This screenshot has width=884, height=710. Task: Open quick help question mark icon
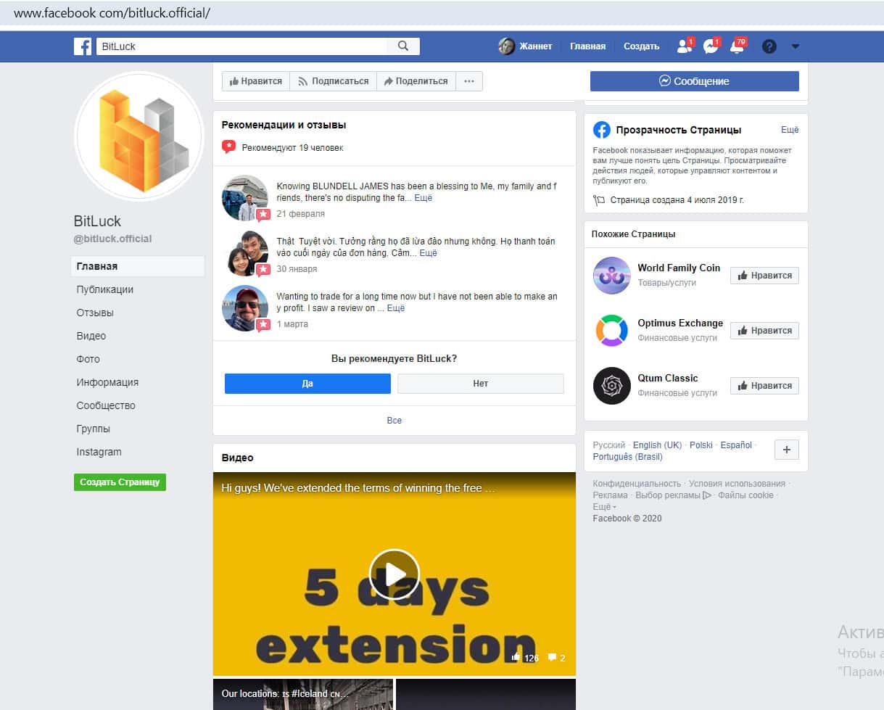pos(769,46)
